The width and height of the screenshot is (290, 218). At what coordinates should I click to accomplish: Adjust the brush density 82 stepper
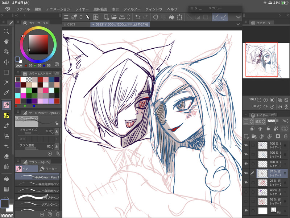52,146
